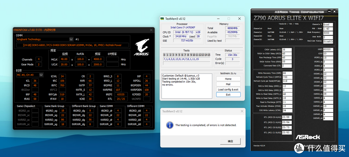Select the SSE value 727 mS/Gb
349x157 pixels.
(187, 40)
